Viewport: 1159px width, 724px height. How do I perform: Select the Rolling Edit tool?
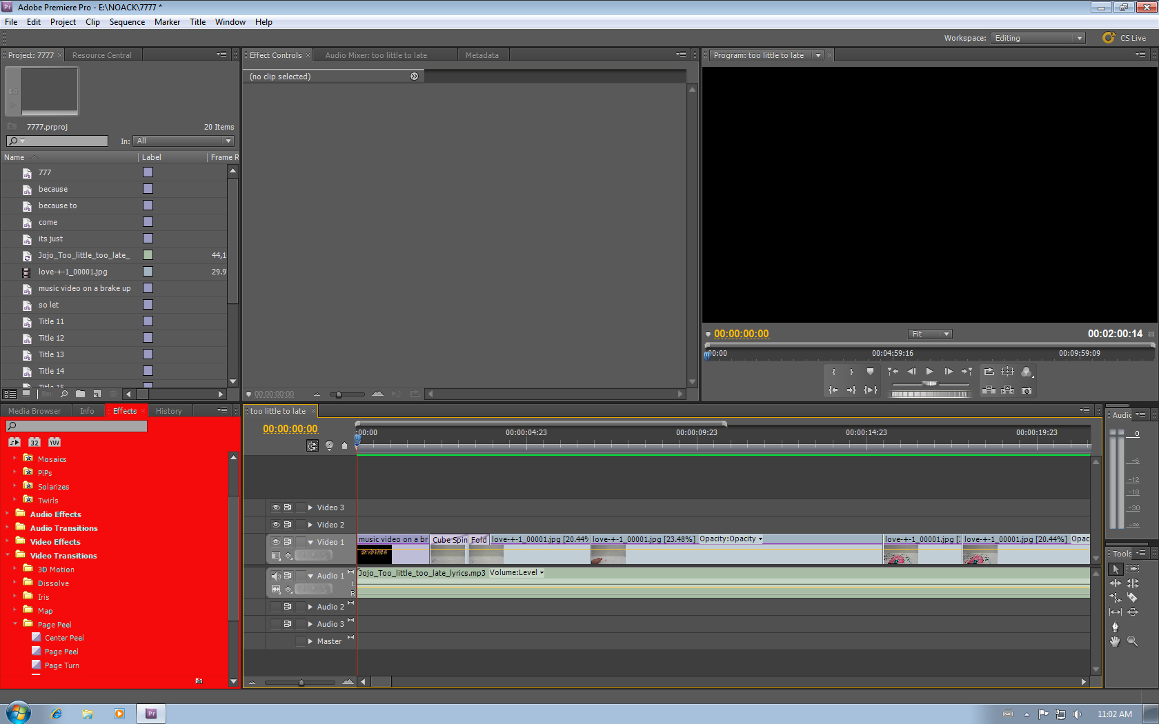point(1133,583)
